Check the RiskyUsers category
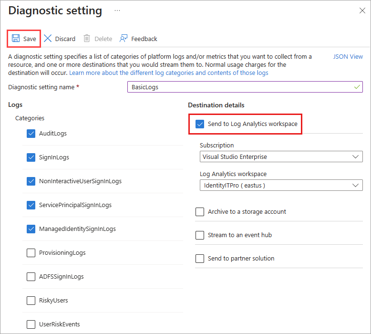 click(31, 301)
